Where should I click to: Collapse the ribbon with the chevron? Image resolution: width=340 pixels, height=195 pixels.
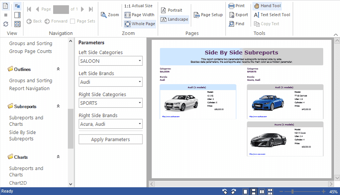click(336, 35)
